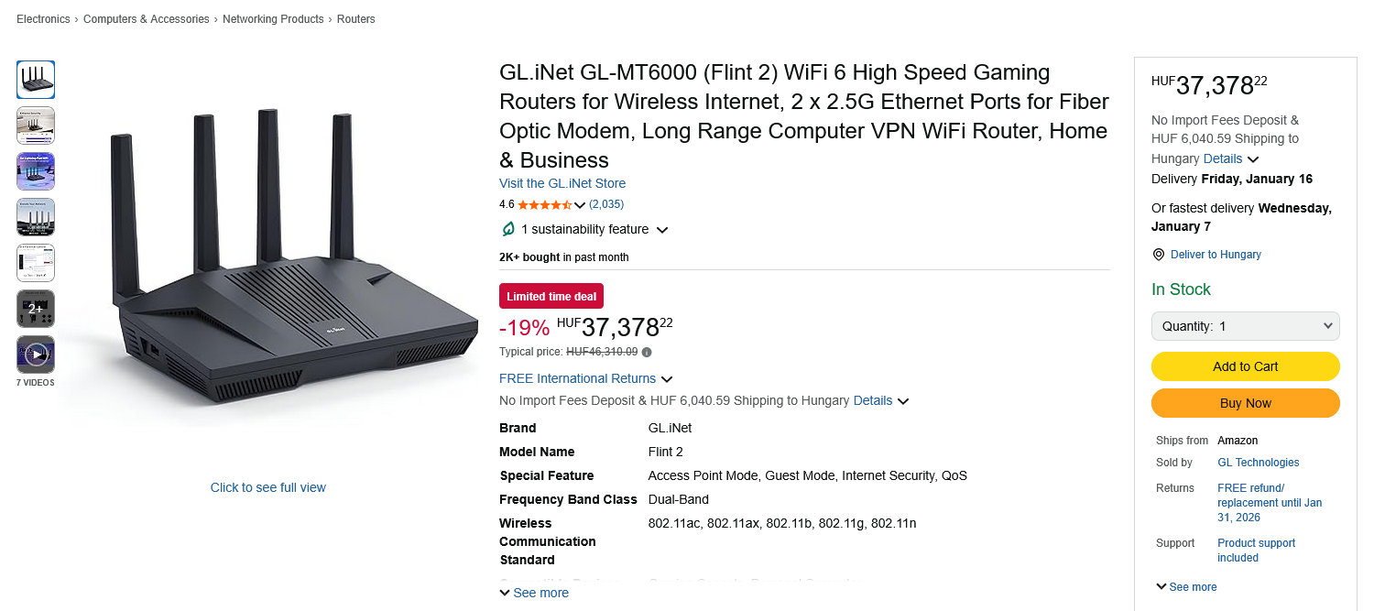Select the second product image thumbnail
The width and height of the screenshot is (1374, 611).
pos(36,125)
